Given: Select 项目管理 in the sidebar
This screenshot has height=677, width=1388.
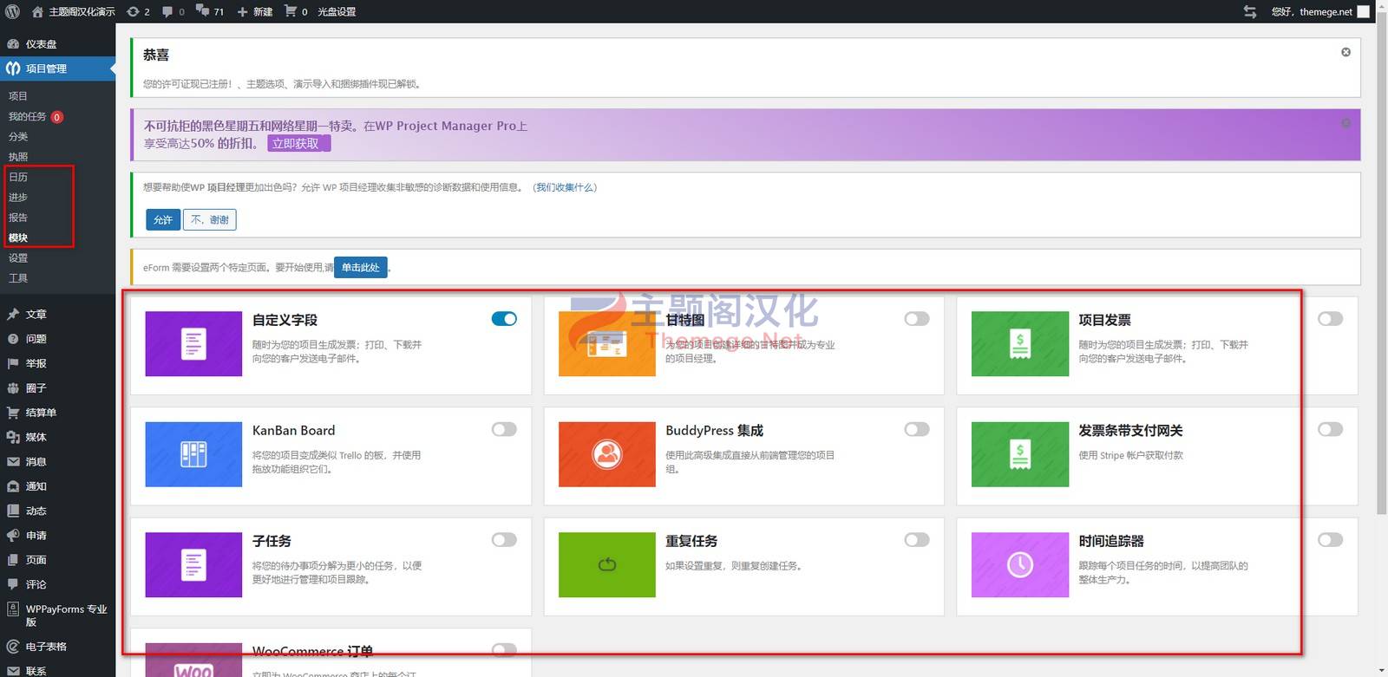Looking at the screenshot, I should pos(57,68).
